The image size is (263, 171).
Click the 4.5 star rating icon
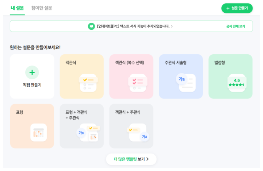(237, 83)
